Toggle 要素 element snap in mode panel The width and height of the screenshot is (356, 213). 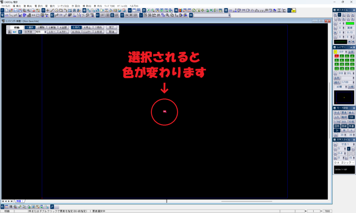click(x=344, y=113)
